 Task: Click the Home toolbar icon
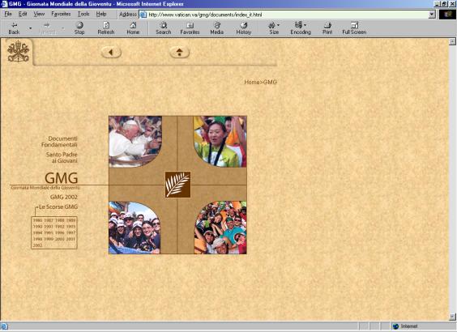133,25
